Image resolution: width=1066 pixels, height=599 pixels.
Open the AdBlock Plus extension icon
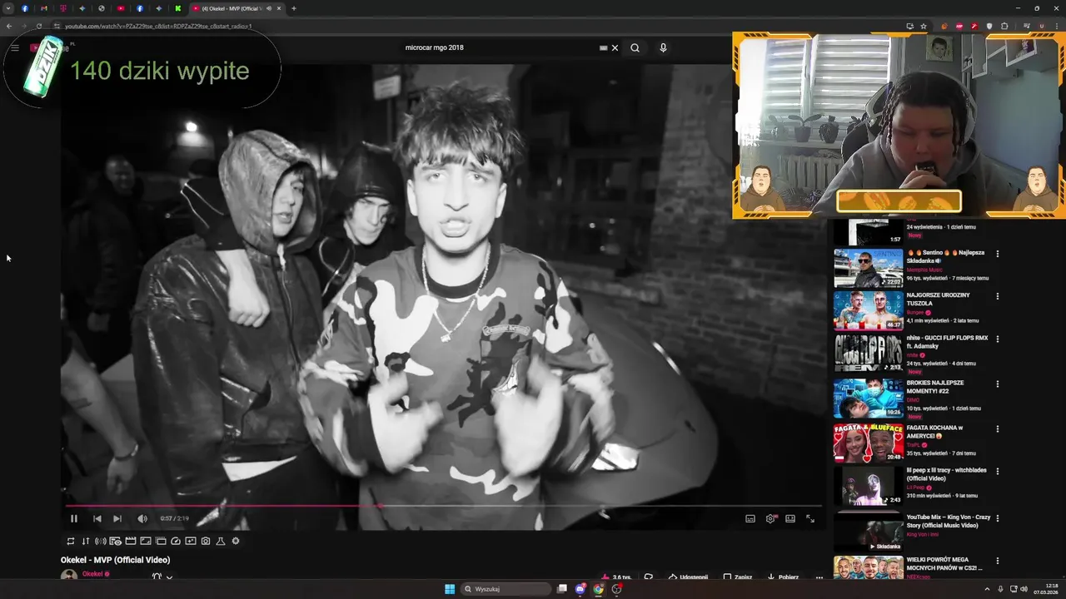959,26
